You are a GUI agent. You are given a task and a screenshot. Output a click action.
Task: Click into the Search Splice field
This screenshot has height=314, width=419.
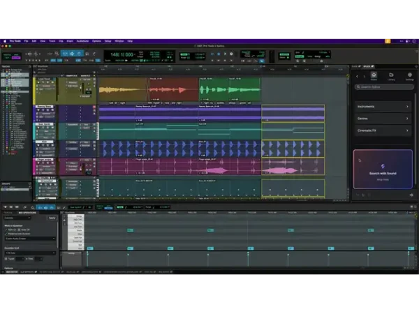pos(384,87)
